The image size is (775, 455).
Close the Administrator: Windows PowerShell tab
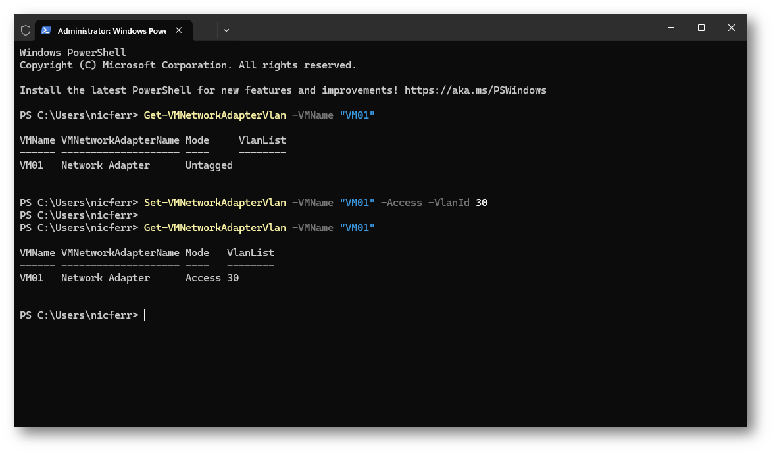pyautogui.click(x=179, y=30)
